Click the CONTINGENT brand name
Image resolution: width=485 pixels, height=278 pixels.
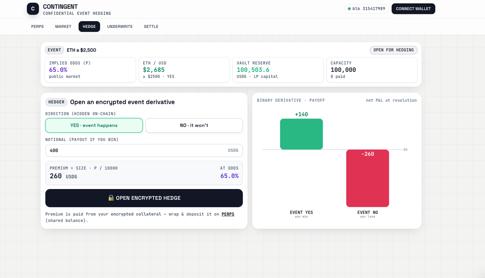(60, 7)
